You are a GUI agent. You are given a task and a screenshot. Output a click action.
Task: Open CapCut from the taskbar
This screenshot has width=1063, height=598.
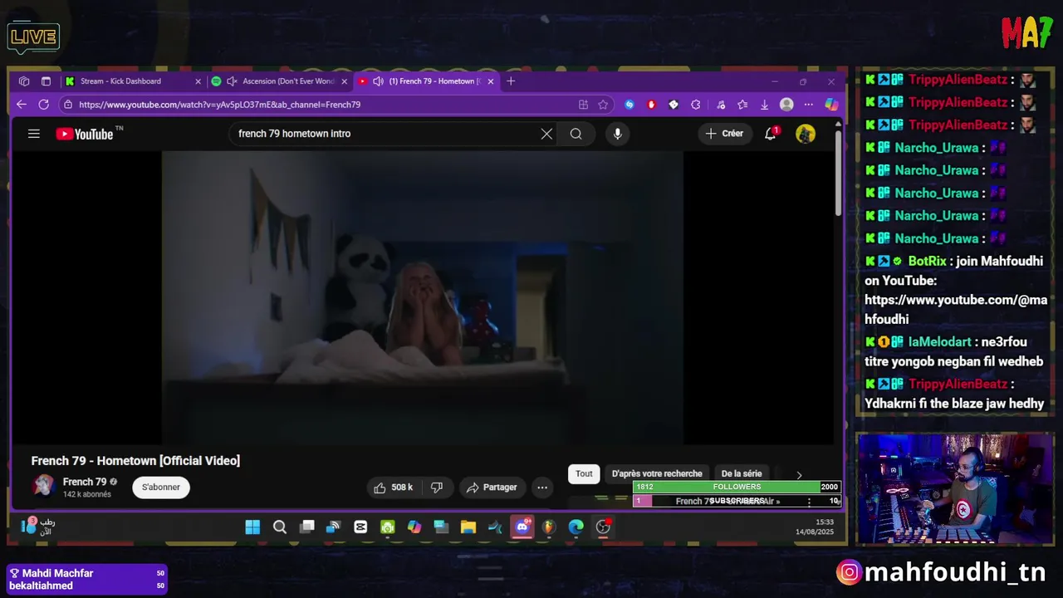coord(360,527)
